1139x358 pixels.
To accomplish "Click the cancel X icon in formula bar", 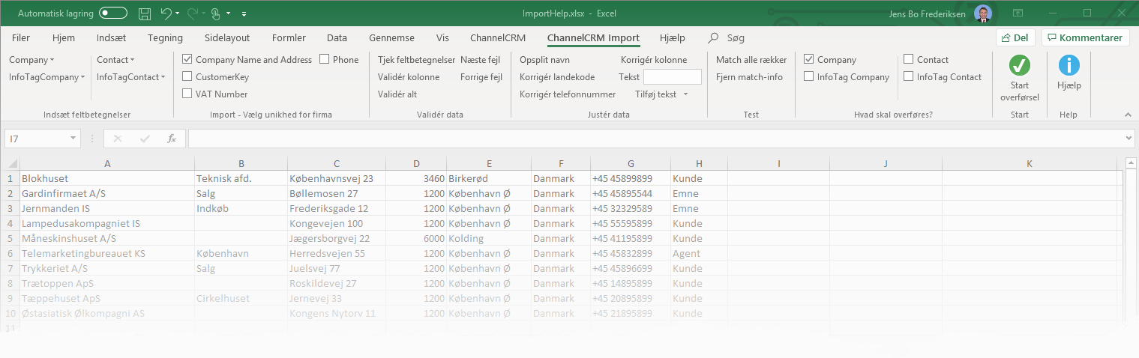I will click(x=118, y=139).
